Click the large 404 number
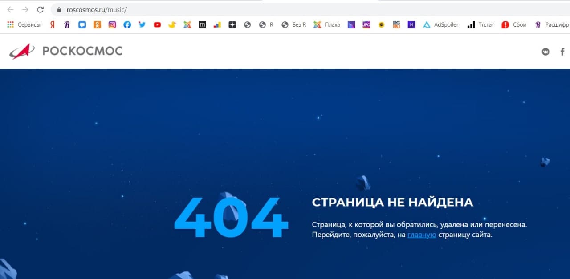This screenshot has height=279, width=570. [231, 218]
